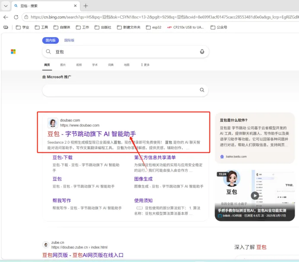Switch to 视频 results tab

pos(79,65)
